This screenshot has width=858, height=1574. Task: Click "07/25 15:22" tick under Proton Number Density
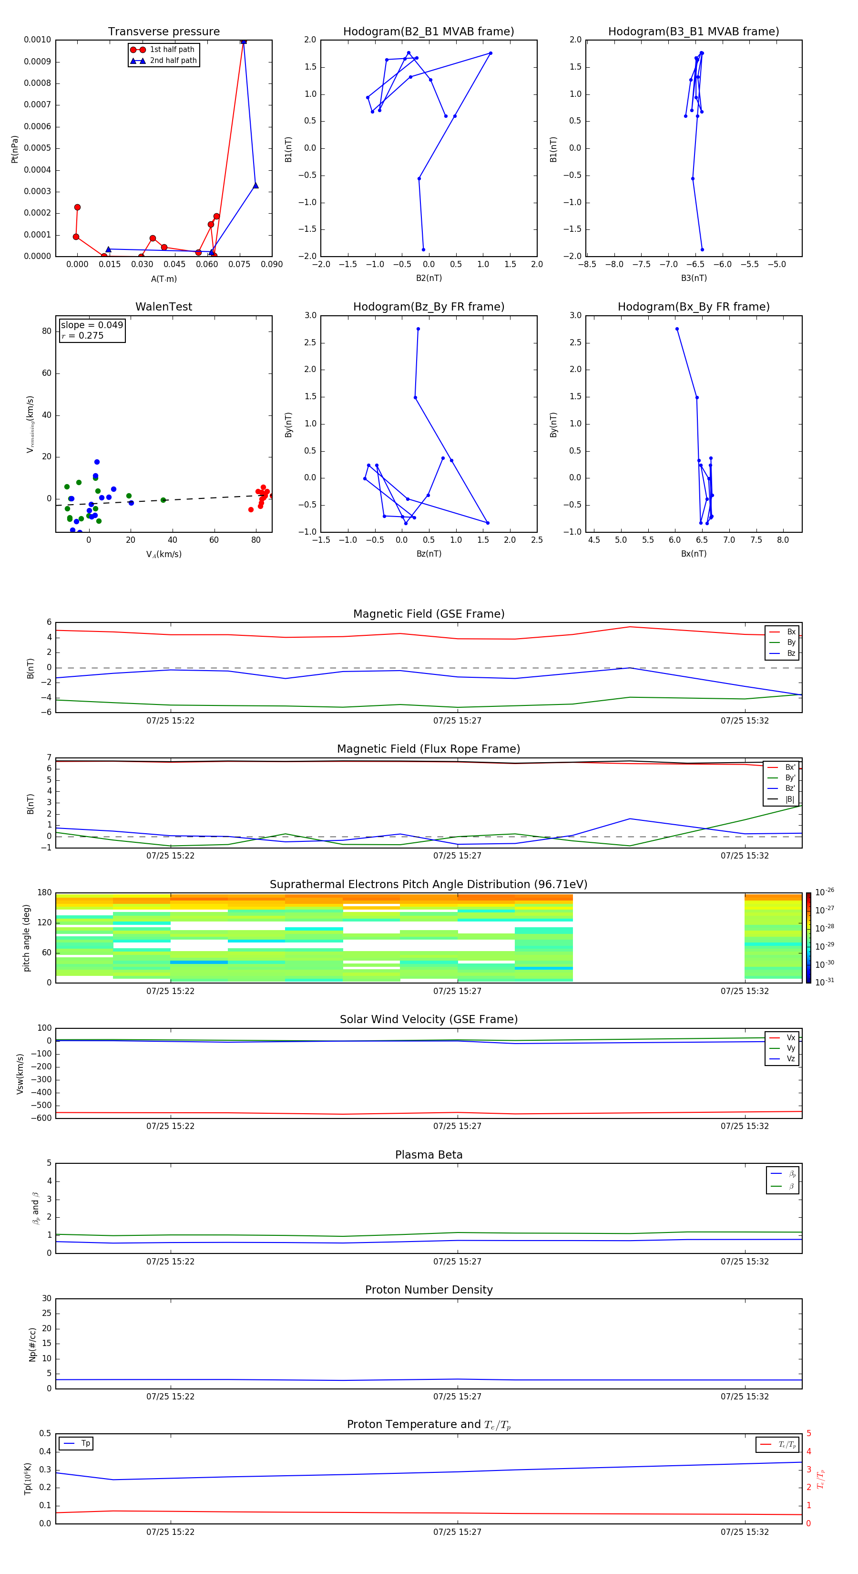point(170,1396)
